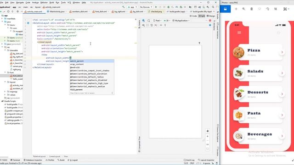Open the Event Log
The width and height of the screenshot is (294, 165).
pyautogui.click(x=189, y=160)
